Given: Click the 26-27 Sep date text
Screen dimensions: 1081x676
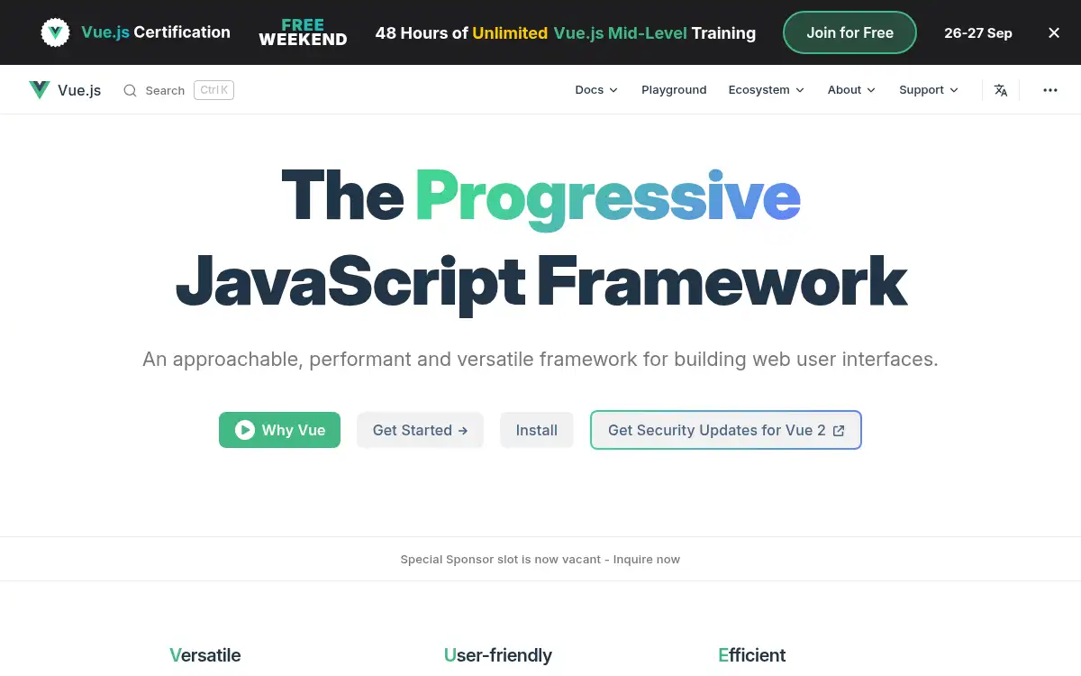Looking at the screenshot, I should click(978, 33).
